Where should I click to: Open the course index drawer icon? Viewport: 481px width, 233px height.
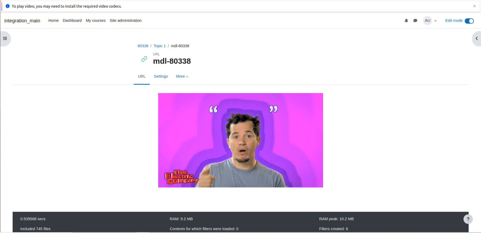tap(5, 39)
